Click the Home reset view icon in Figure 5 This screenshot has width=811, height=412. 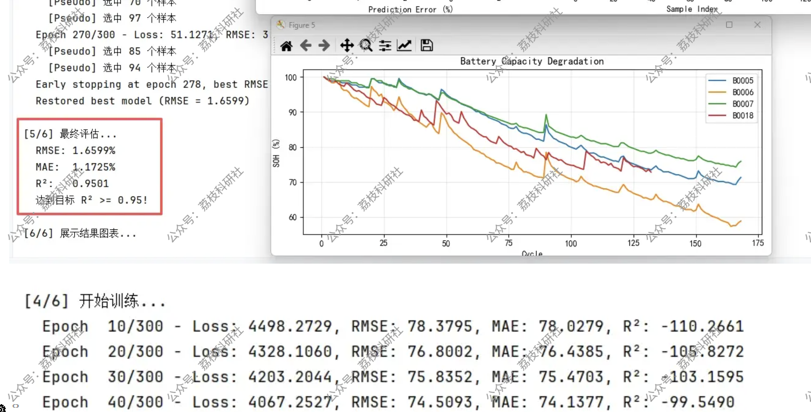coord(286,46)
